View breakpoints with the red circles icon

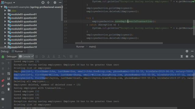point(3,81)
